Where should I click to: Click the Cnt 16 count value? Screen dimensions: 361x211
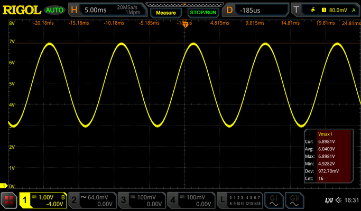click(x=321, y=178)
